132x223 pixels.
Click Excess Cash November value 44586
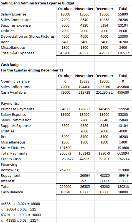pos(84,159)
